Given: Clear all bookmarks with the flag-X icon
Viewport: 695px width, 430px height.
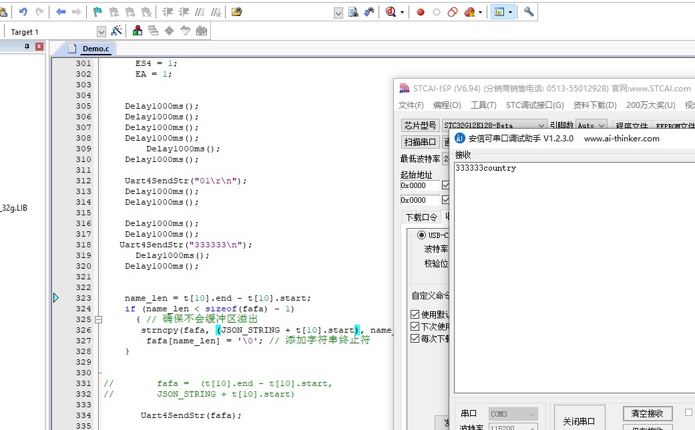Looking at the screenshot, I should click(x=146, y=12).
